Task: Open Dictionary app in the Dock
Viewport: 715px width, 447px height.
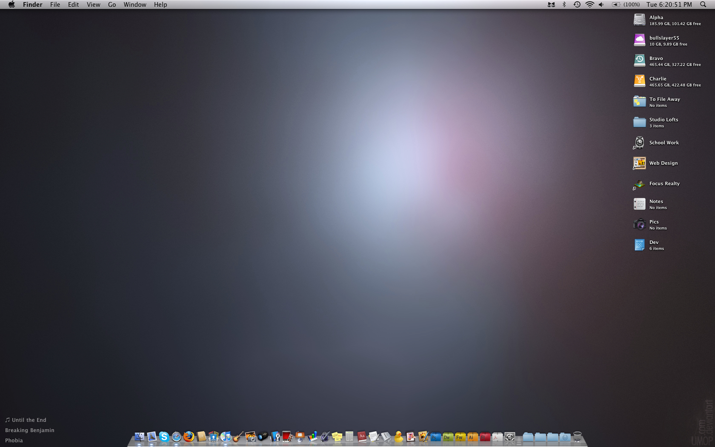Action: coord(362,436)
